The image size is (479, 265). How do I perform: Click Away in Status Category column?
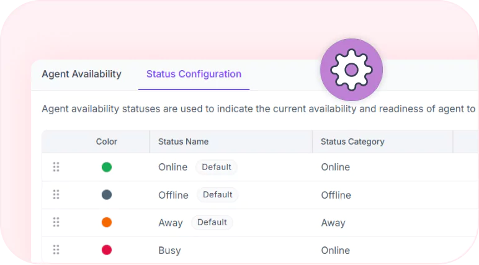pyautogui.click(x=333, y=223)
